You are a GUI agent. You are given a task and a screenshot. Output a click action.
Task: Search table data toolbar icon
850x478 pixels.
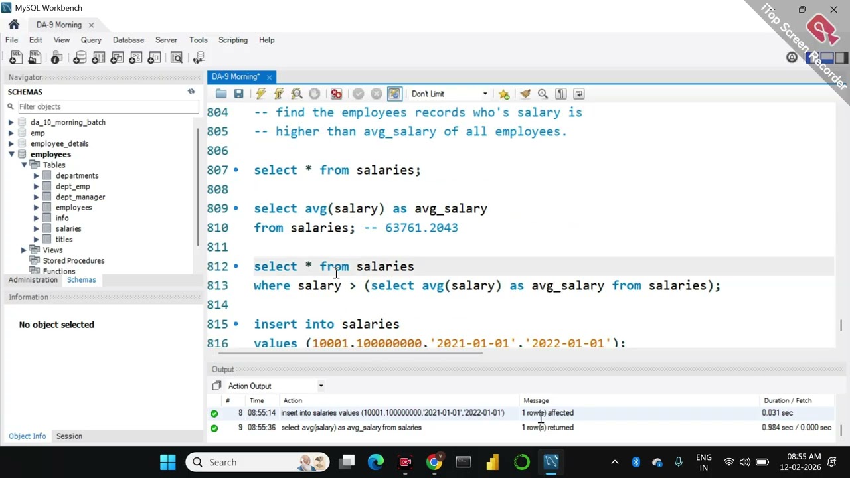click(x=177, y=58)
